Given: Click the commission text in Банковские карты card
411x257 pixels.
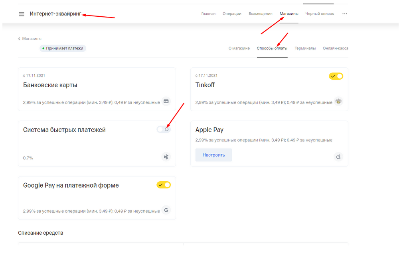Looking at the screenshot, I should click(x=91, y=102).
